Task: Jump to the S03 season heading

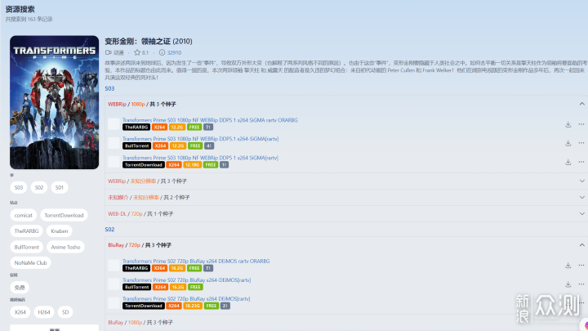Action: pos(109,88)
